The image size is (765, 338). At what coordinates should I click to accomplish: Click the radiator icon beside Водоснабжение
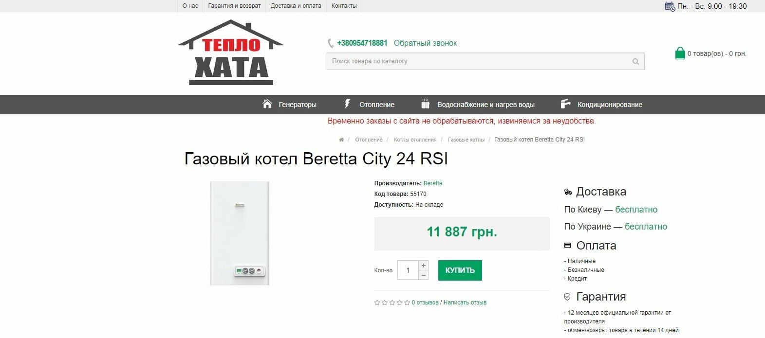[425, 104]
